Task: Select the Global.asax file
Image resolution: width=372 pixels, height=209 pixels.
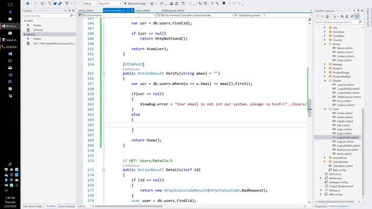Action: (x=335, y=178)
